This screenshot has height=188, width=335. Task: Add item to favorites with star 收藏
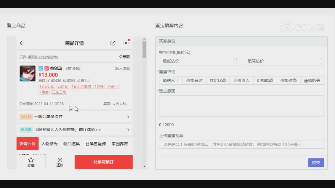click(x=31, y=162)
